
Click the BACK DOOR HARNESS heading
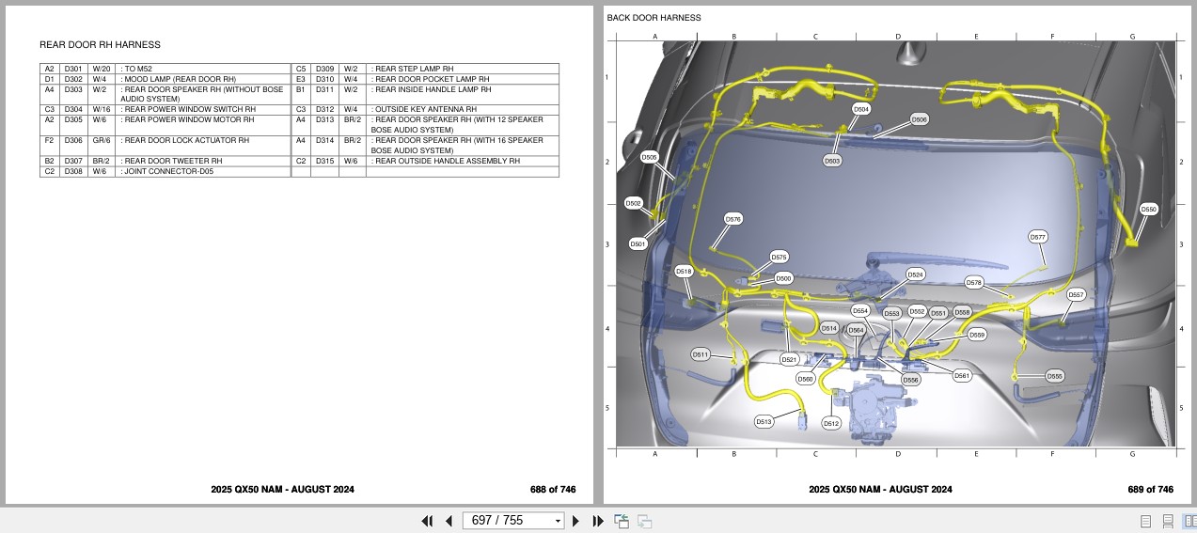654,18
